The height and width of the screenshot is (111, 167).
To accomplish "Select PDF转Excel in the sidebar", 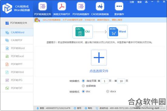I will (17, 56).
